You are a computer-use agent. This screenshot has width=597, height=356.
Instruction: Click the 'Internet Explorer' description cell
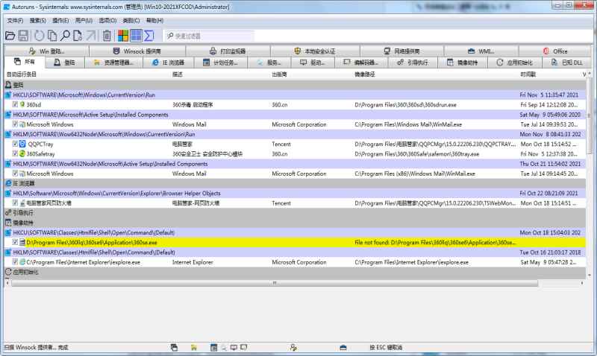pyautogui.click(x=193, y=262)
